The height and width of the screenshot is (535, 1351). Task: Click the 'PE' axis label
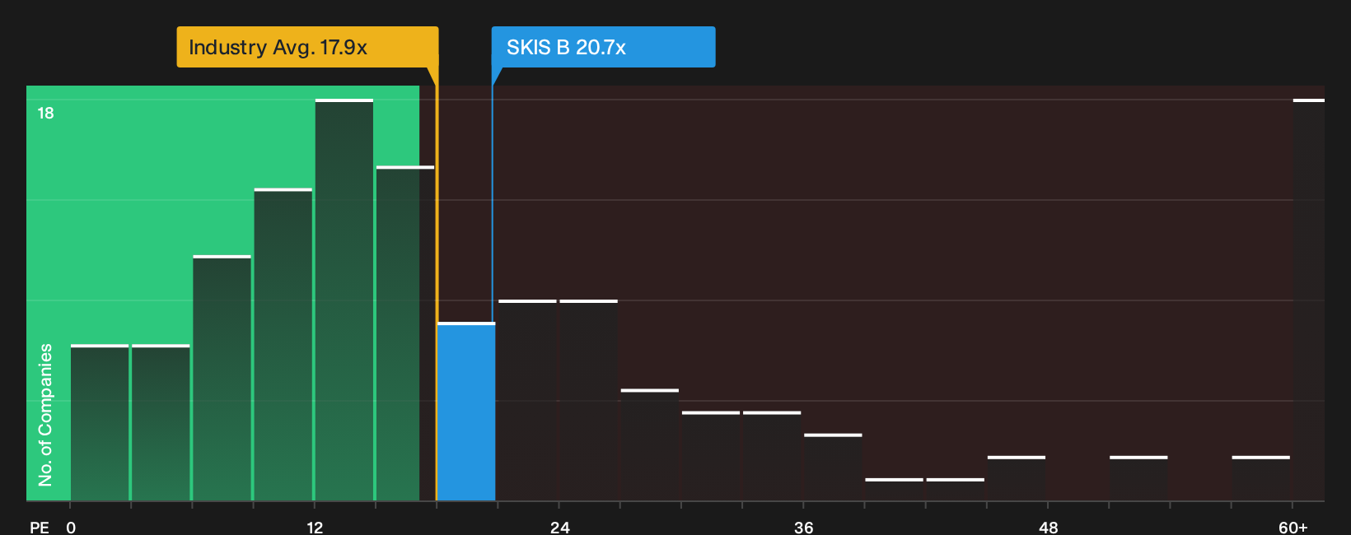click(40, 527)
